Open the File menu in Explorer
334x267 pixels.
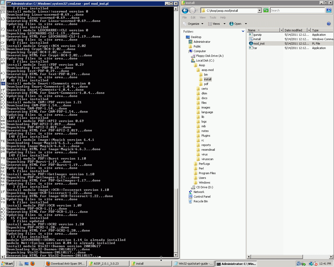click(184, 17)
